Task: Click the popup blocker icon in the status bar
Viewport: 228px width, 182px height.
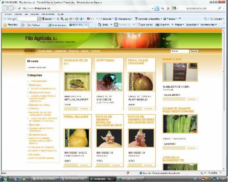Action: tap(128, 173)
